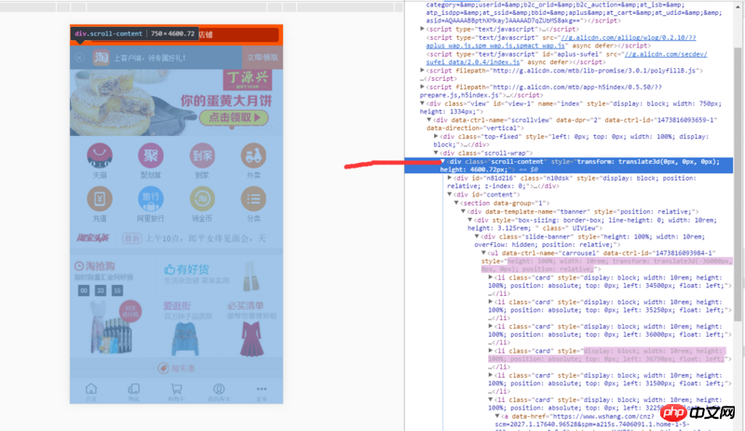Screen dimensions: 745x431
Task: Collapse the div class="scroll-wrap" node
Action: pyautogui.click(x=436, y=153)
